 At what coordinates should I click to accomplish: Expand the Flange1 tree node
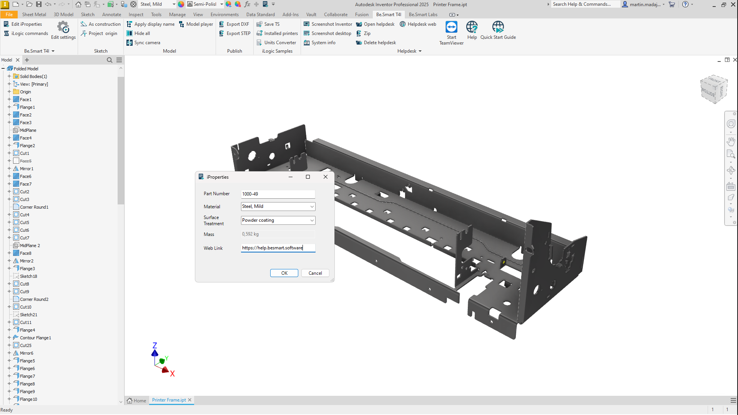(x=9, y=107)
